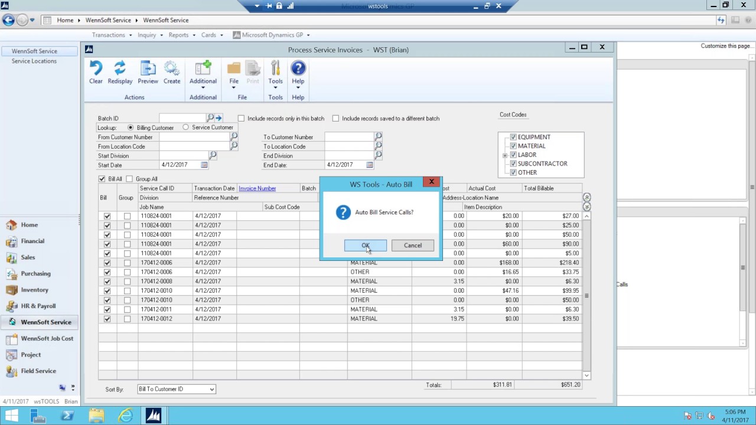
Task: Open Start Date calendar picker
Action: pyautogui.click(x=204, y=165)
